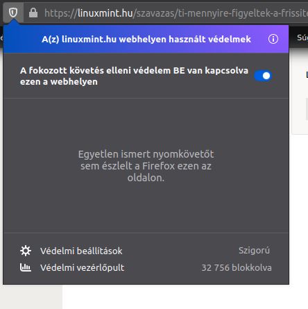Viewport: 308px width, 309px height.
Task: Click the 32 756 blokkolva counter
Action: click(x=237, y=267)
